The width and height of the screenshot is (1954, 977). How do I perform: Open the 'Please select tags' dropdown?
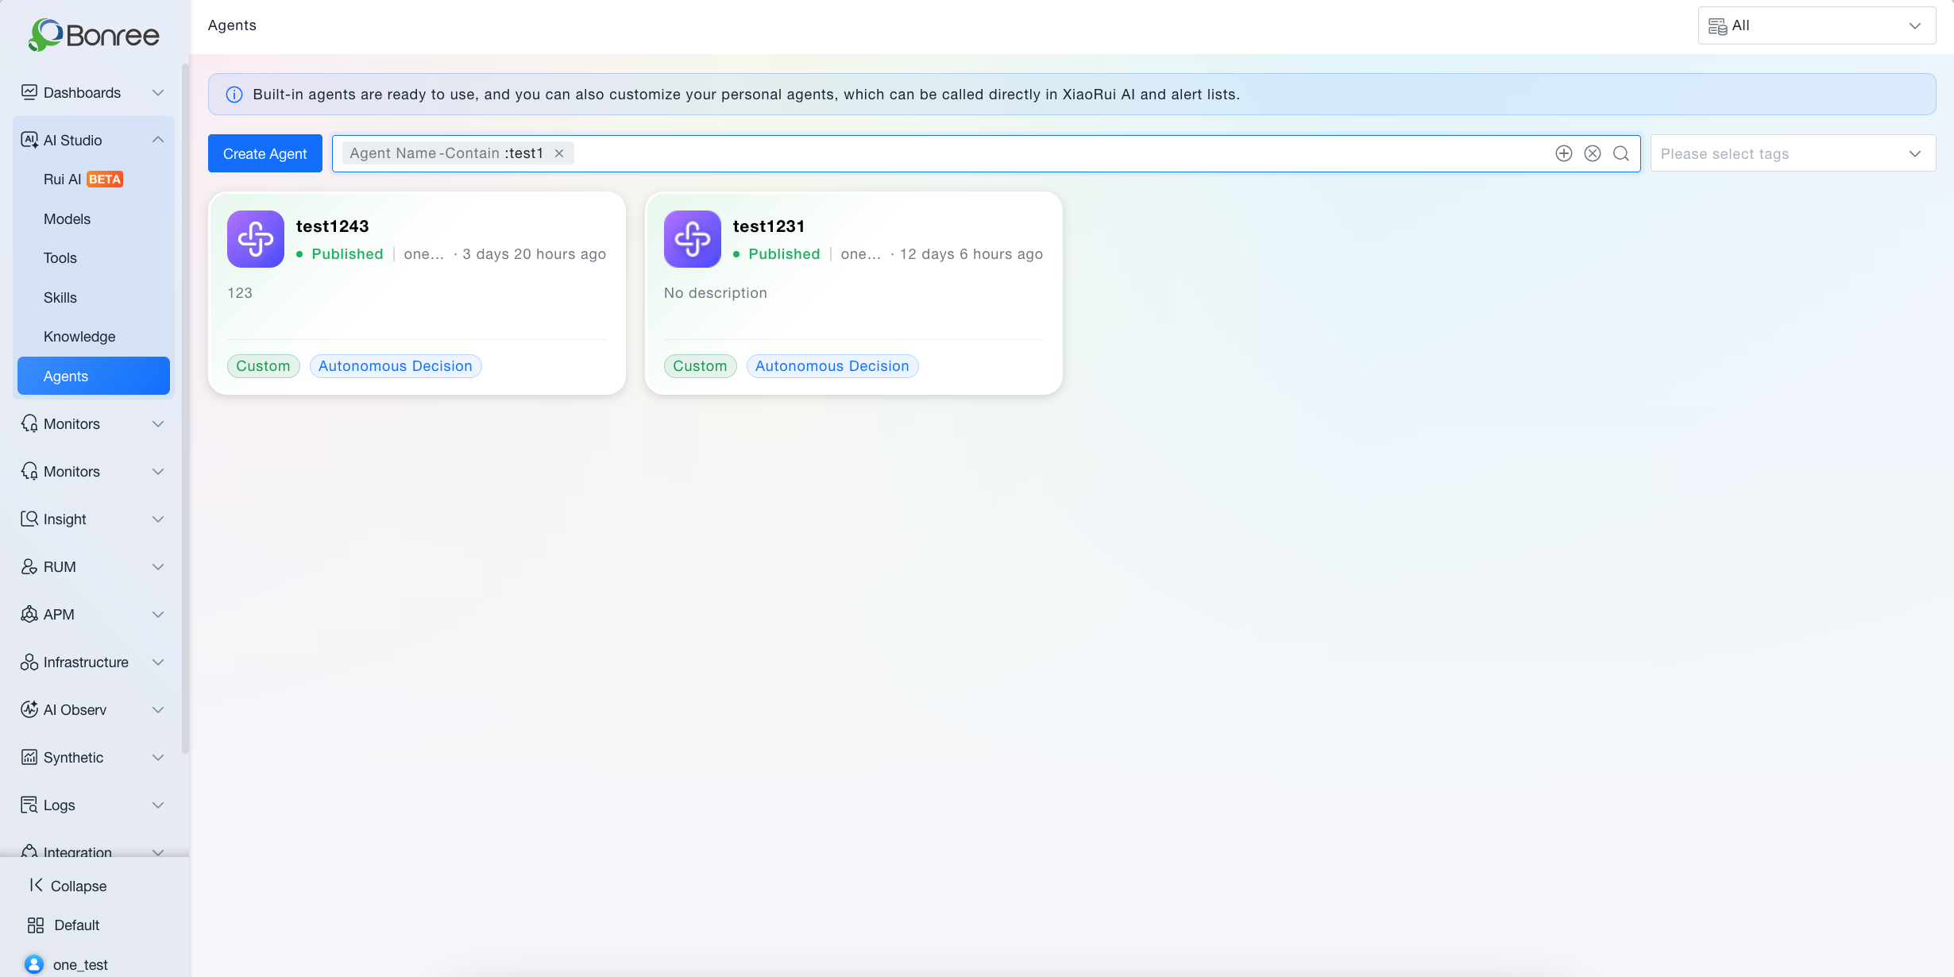[x=1793, y=153]
